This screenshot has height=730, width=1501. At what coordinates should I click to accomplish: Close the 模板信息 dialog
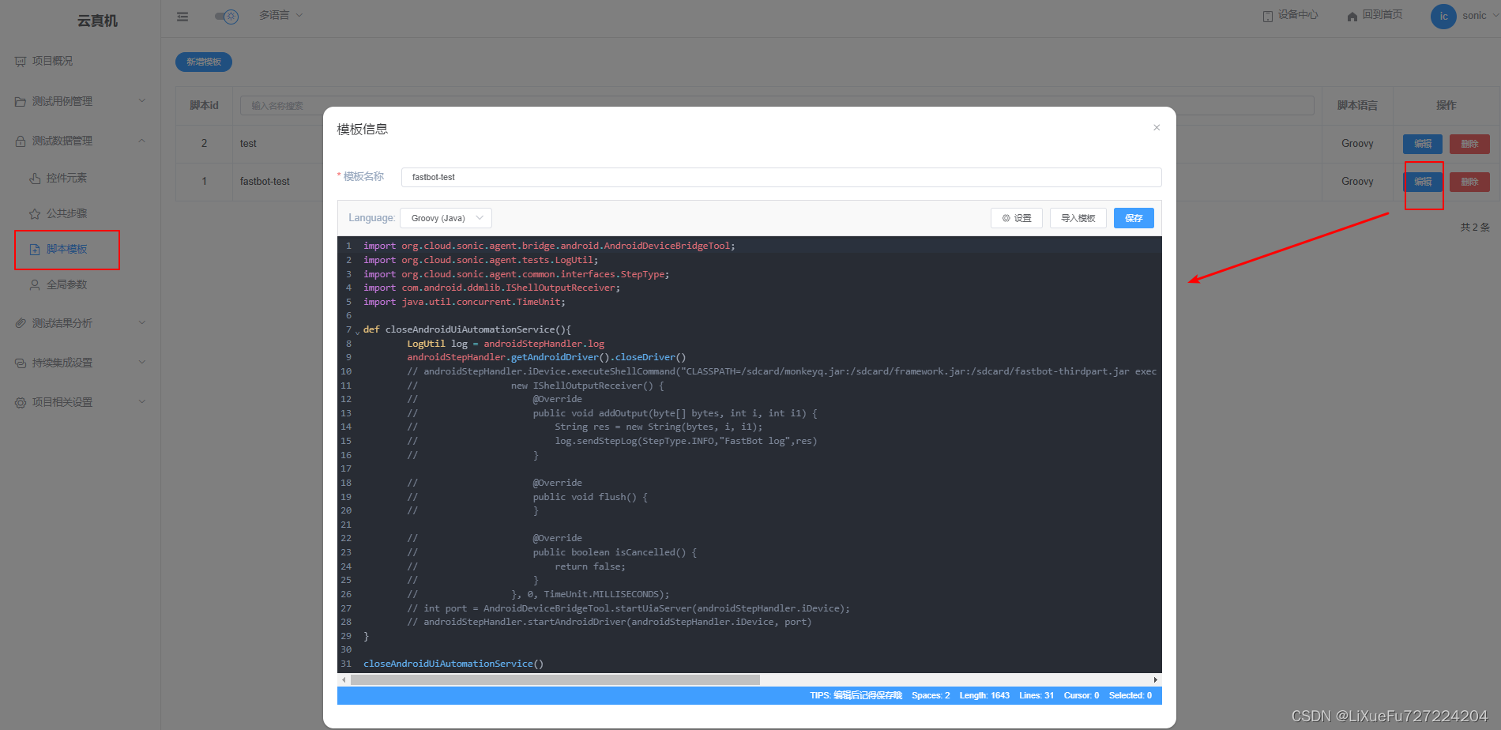1157,127
